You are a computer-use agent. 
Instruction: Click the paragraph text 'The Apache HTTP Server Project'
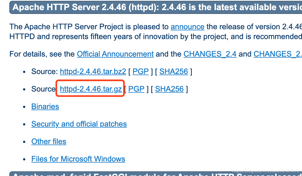tap(66, 27)
